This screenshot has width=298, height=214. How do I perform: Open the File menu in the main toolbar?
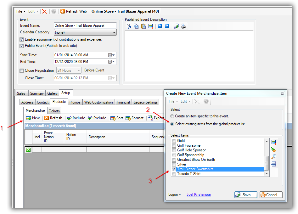click(x=20, y=11)
